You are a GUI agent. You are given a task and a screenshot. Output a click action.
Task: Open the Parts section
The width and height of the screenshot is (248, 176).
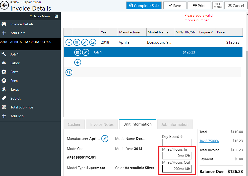(x=14, y=72)
